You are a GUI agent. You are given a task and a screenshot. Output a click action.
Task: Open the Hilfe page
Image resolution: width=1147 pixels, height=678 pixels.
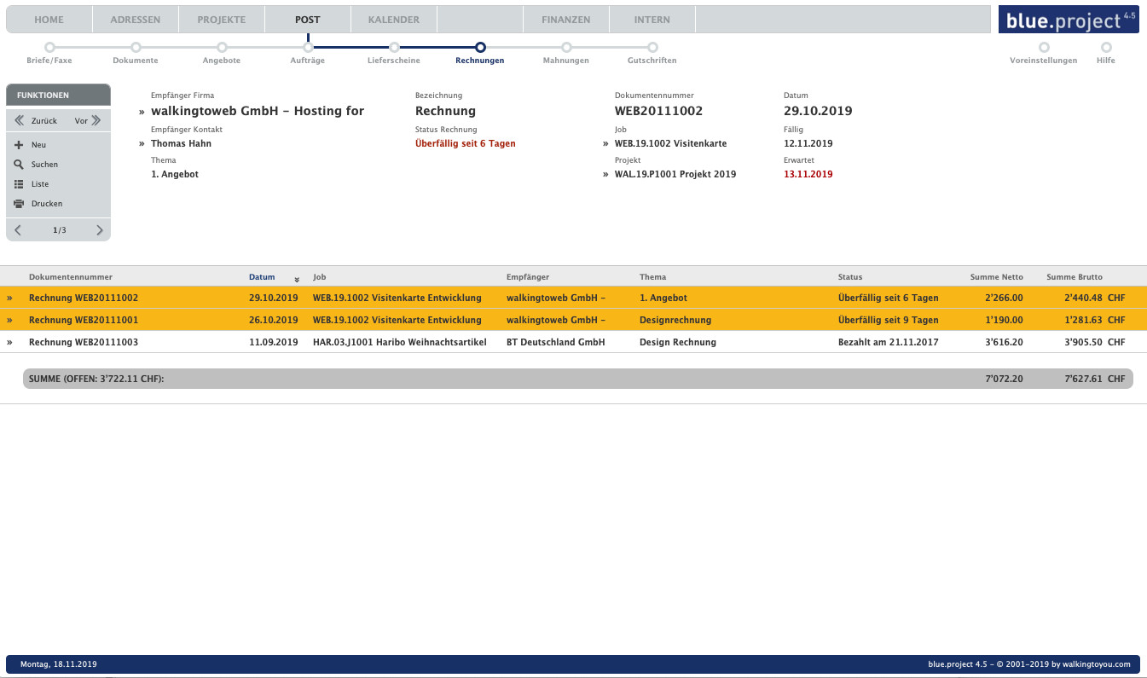coord(1106,49)
